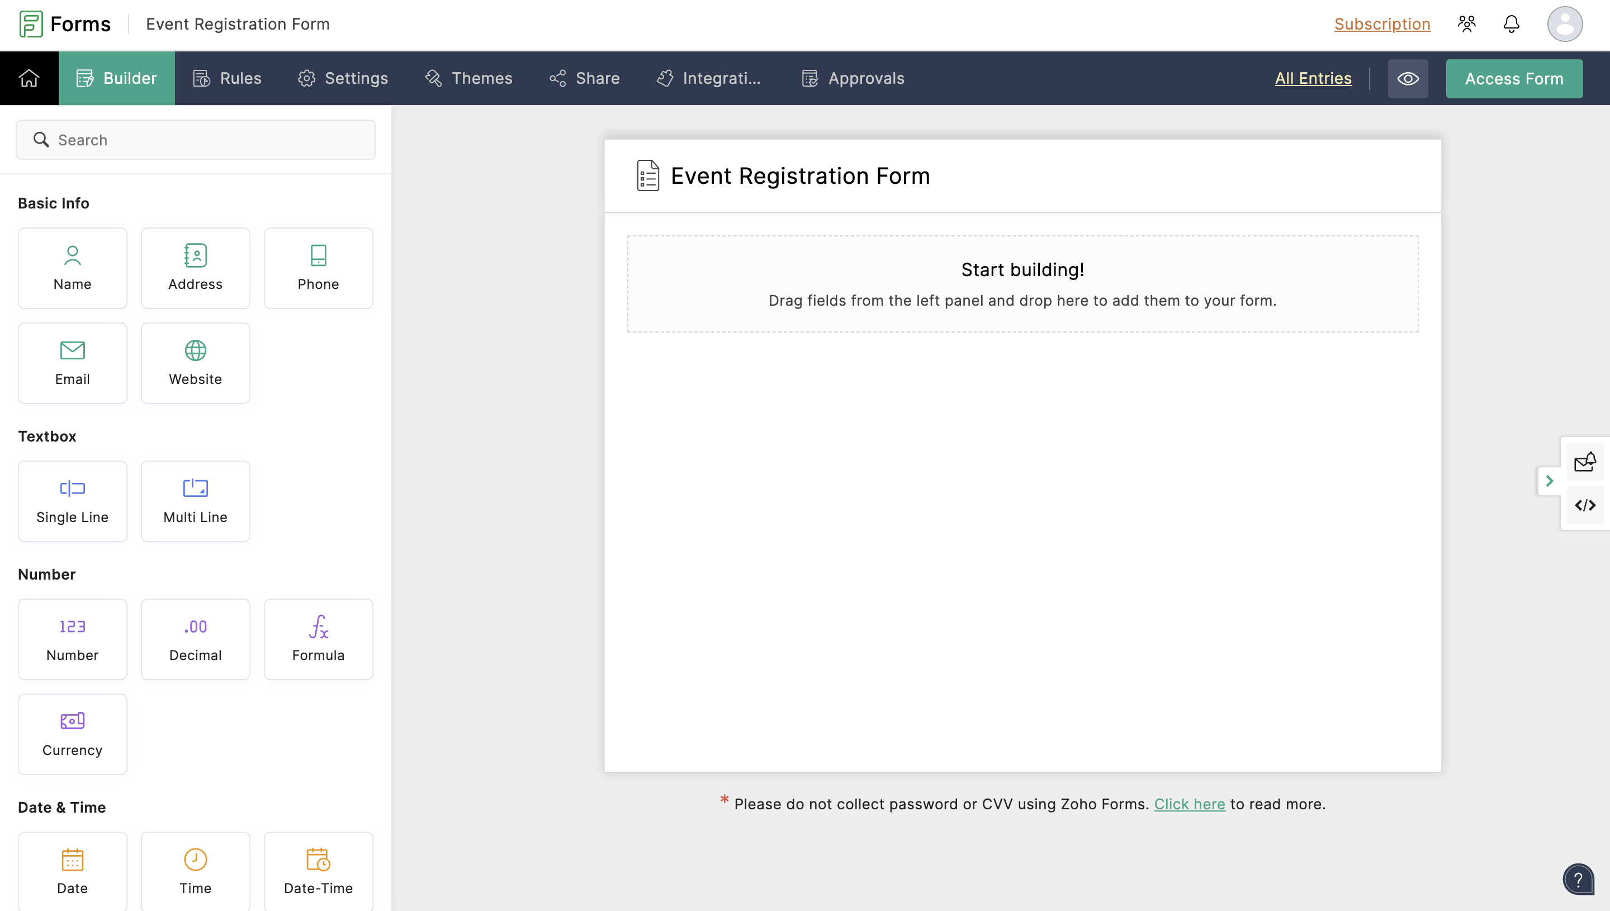The width and height of the screenshot is (1610, 911).
Task: Open the user profile avatar menu
Action: tap(1564, 24)
